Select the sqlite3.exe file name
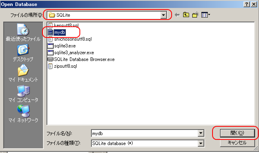The width and height of the screenshot is (259, 153). [x=65, y=46]
